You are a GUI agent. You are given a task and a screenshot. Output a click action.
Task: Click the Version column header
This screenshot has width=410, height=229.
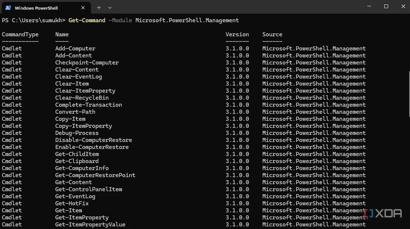237,34
